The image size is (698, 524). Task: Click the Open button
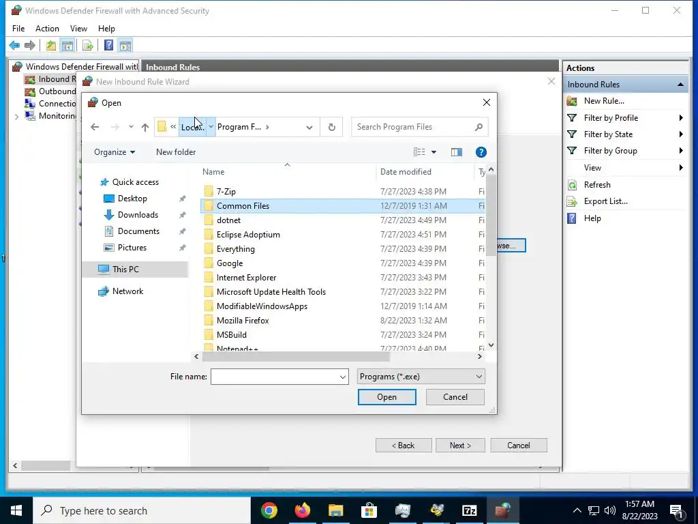387,397
